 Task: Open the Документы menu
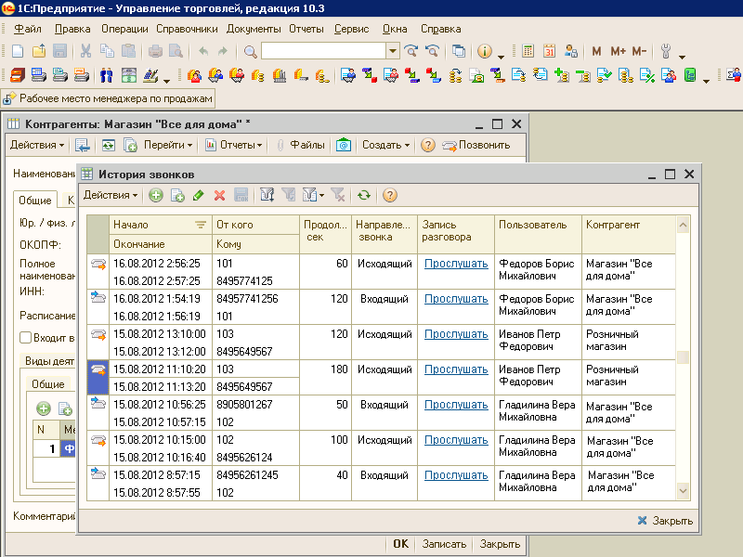(x=254, y=29)
